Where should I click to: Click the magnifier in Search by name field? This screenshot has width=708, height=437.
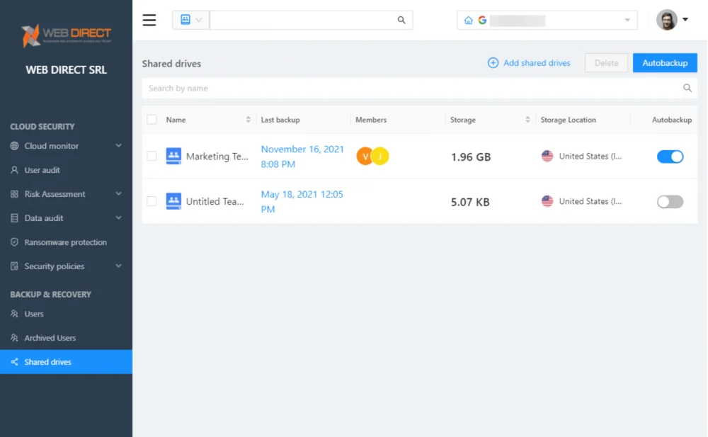pos(687,88)
